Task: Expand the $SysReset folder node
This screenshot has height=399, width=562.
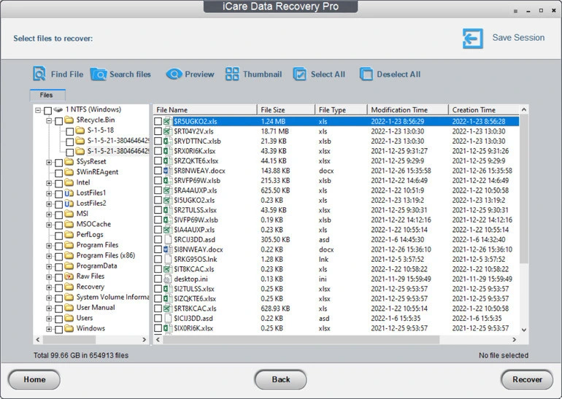Action: tap(49, 162)
